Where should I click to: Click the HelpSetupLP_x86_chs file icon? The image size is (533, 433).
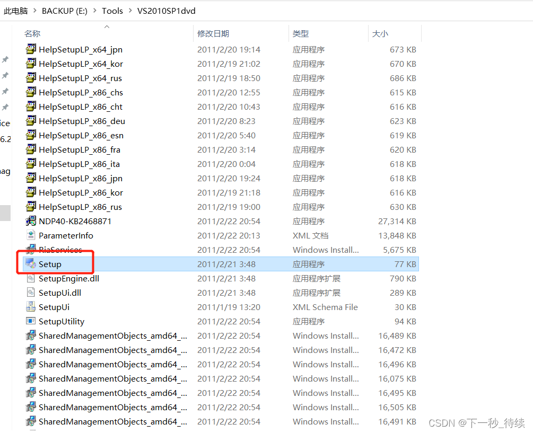31,92
